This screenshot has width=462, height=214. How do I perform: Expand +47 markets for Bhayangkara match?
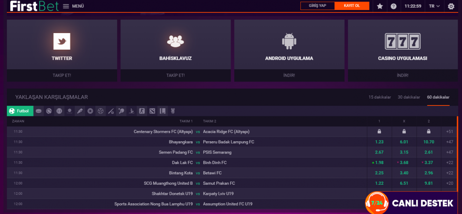(449, 142)
